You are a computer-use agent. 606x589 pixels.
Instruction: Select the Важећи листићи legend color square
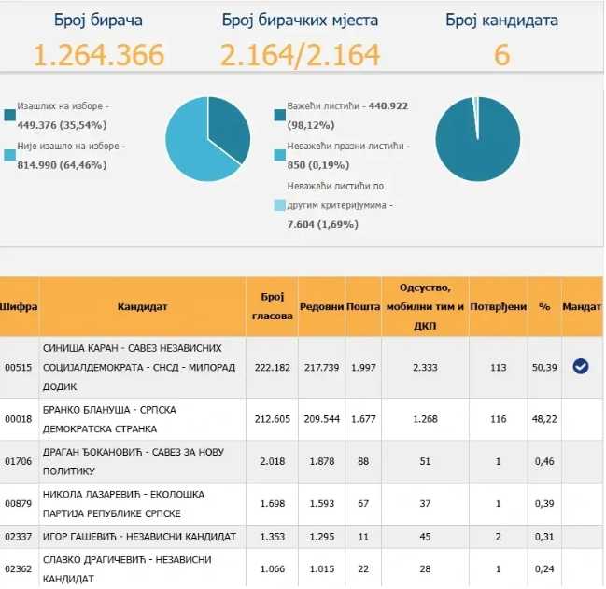click(x=280, y=115)
